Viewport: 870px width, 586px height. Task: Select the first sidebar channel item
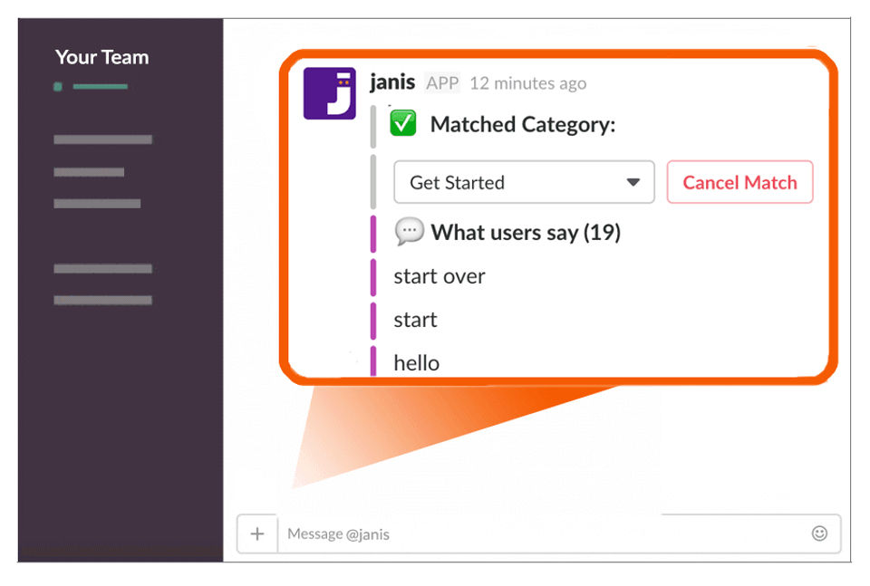(x=102, y=139)
